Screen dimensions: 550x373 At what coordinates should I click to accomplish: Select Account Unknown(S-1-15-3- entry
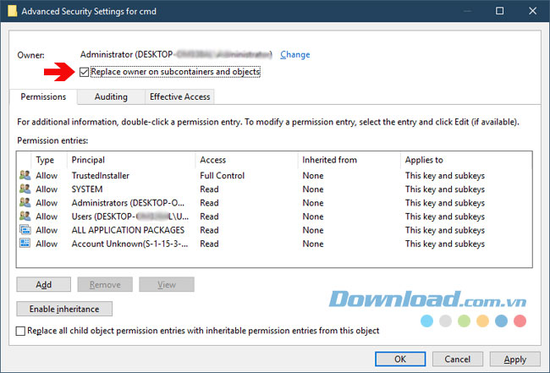click(129, 244)
